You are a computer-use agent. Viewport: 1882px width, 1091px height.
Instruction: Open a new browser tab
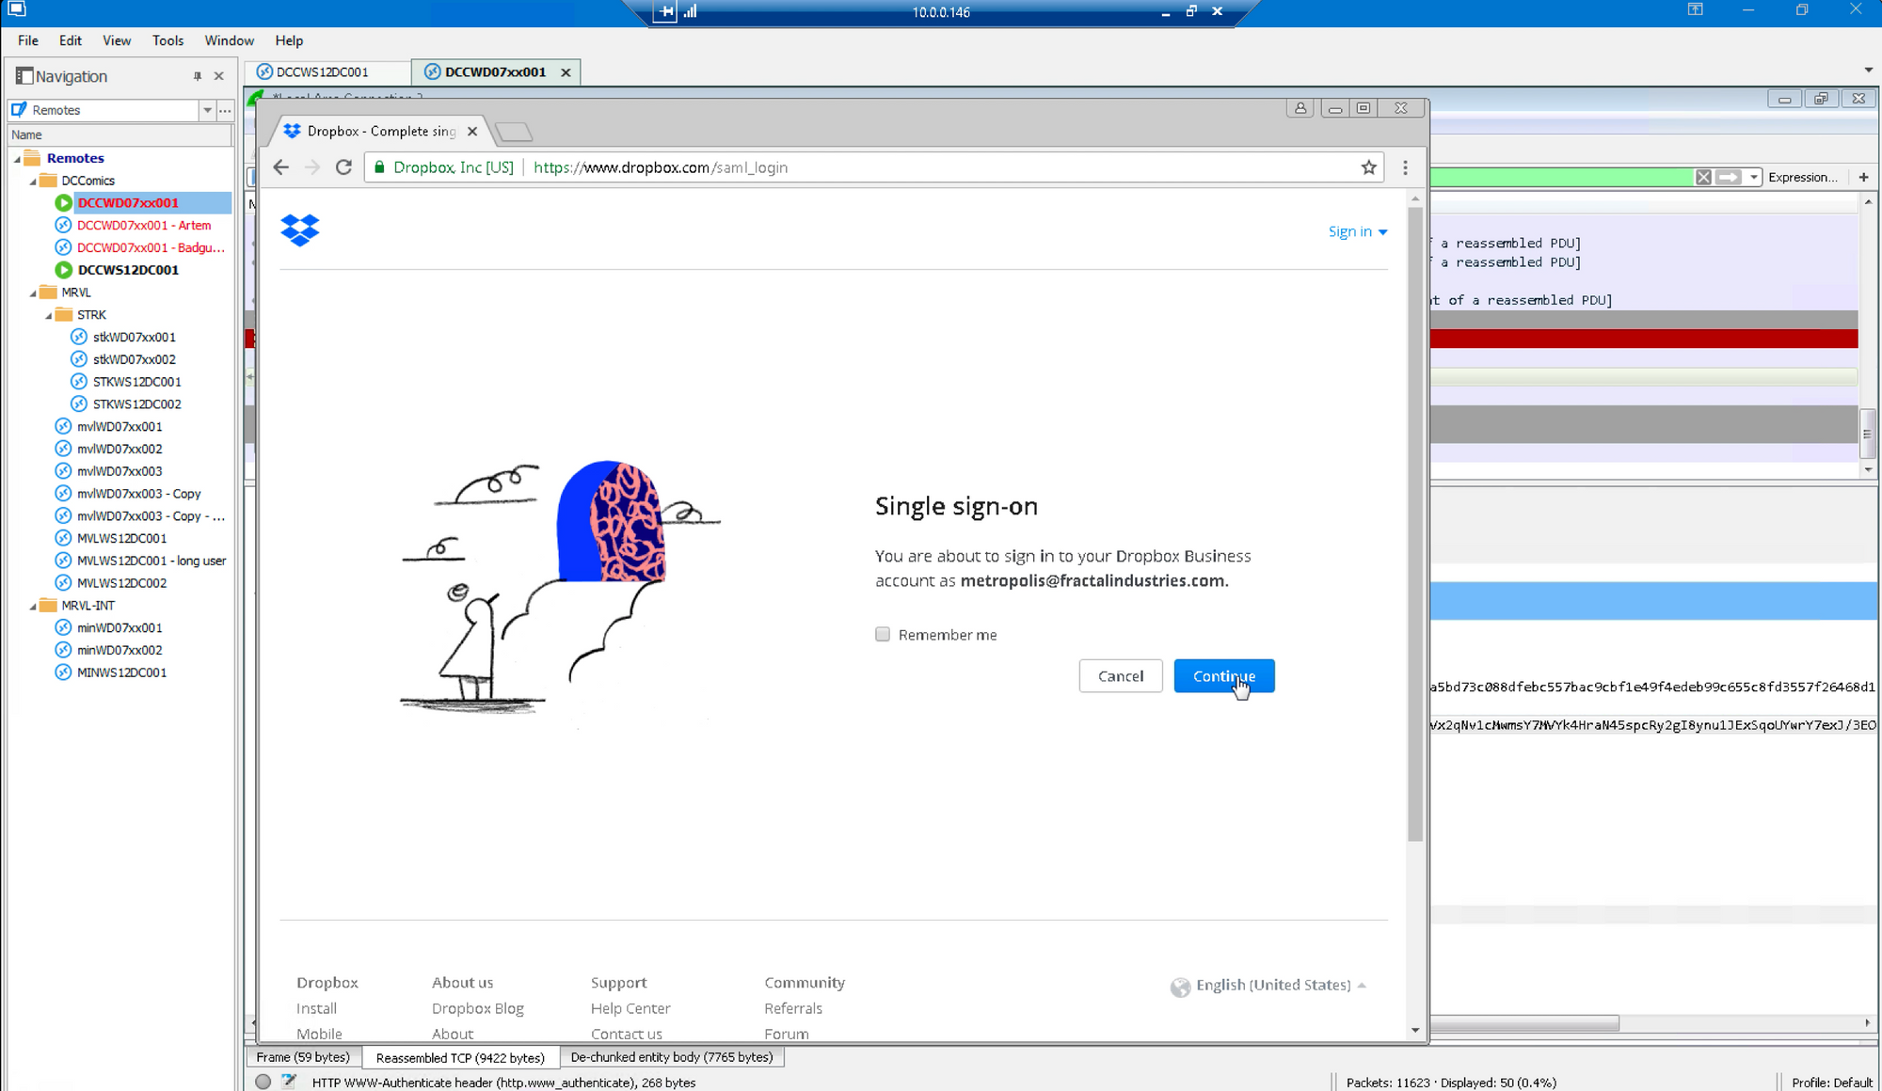[x=514, y=132]
